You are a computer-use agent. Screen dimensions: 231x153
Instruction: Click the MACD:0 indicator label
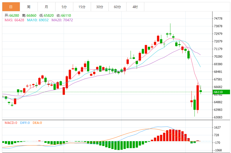click(11, 123)
